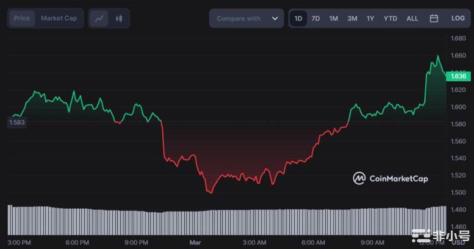
Task: Select the 3M time range
Action: (352, 18)
